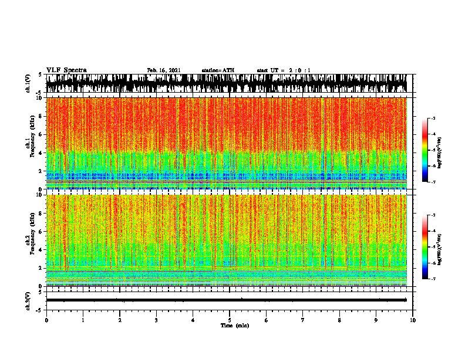Click time axis tick label "7"
Screen dimensions: 465x359
coord(303,320)
